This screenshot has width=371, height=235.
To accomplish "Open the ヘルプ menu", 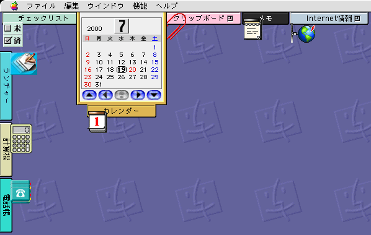I will (166, 6).
